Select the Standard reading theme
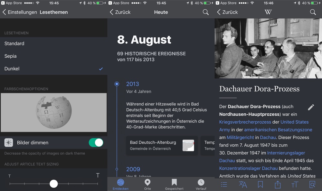 14,43
